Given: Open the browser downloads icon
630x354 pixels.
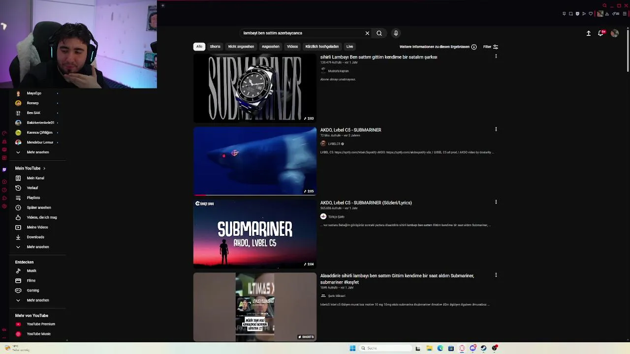Looking at the screenshot, I should click(607, 14).
